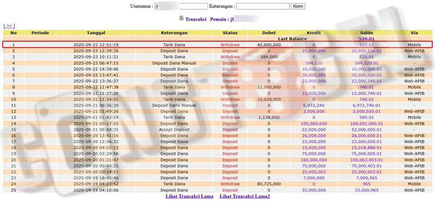The image size is (435, 205).
Task: Focus the Keterangan input field
Action: pos(263,7)
